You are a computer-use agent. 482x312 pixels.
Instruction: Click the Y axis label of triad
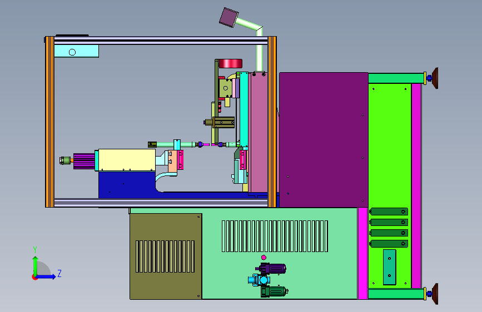[x=35, y=249]
